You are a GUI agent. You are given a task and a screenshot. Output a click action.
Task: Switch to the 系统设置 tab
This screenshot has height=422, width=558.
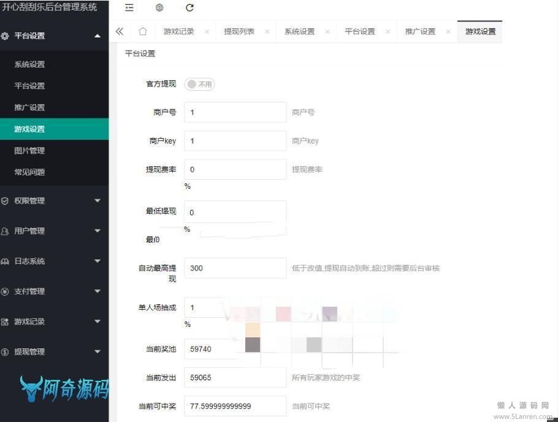tap(299, 32)
